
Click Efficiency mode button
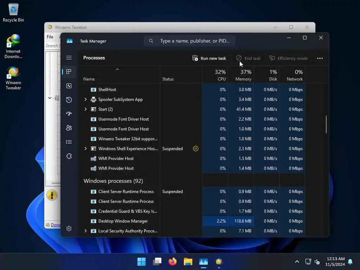(x=288, y=58)
